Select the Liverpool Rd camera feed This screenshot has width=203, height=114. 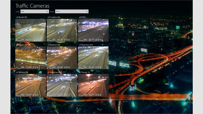tap(31, 58)
